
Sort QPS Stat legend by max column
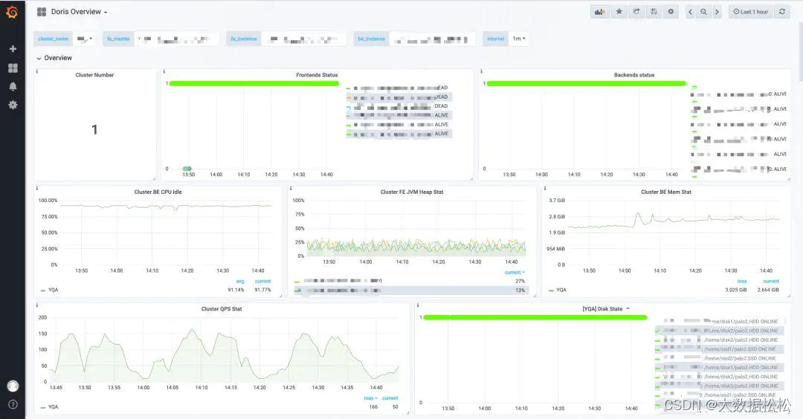370,398
